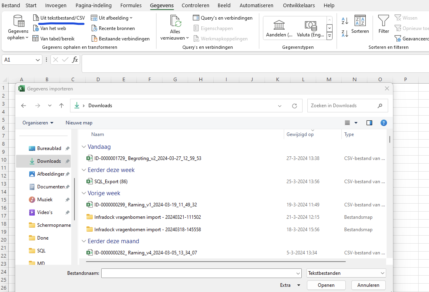Open Documenten in the sidebar
The height and width of the screenshot is (292, 429).
47,187
